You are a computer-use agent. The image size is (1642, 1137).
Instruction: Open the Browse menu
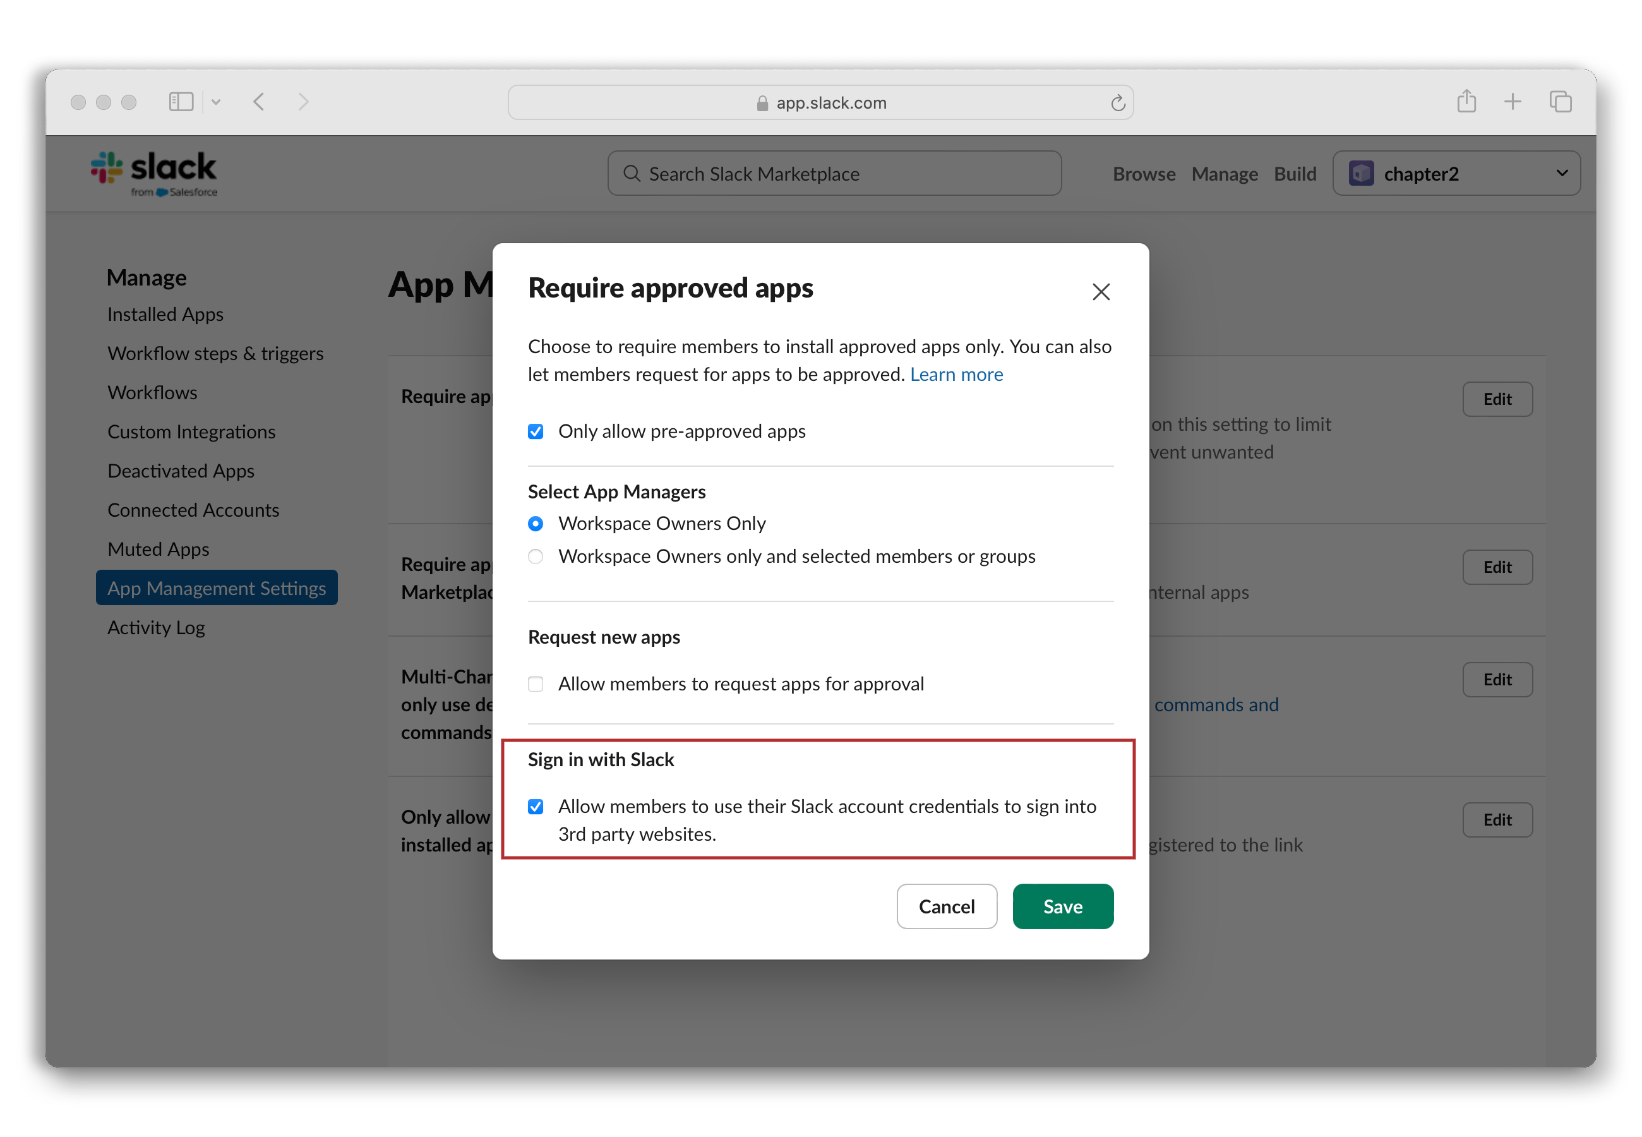1144,174
